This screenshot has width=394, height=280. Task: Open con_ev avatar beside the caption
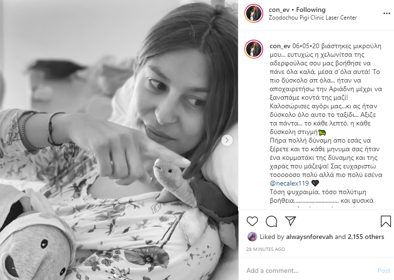pos(254,49)
